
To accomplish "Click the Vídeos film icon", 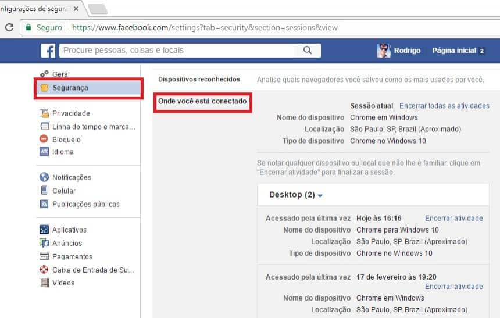I will point(45,283).
